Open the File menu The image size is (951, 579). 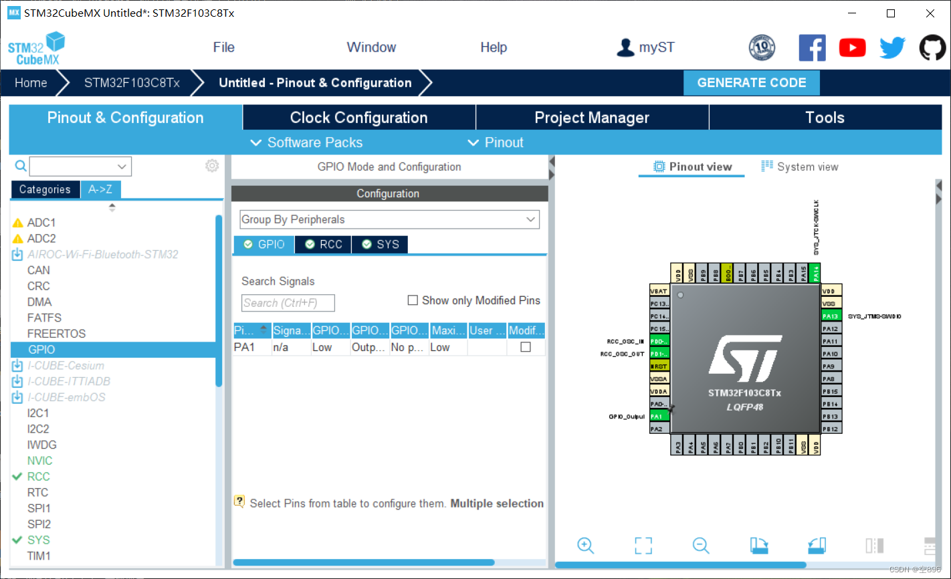[223, 47]
